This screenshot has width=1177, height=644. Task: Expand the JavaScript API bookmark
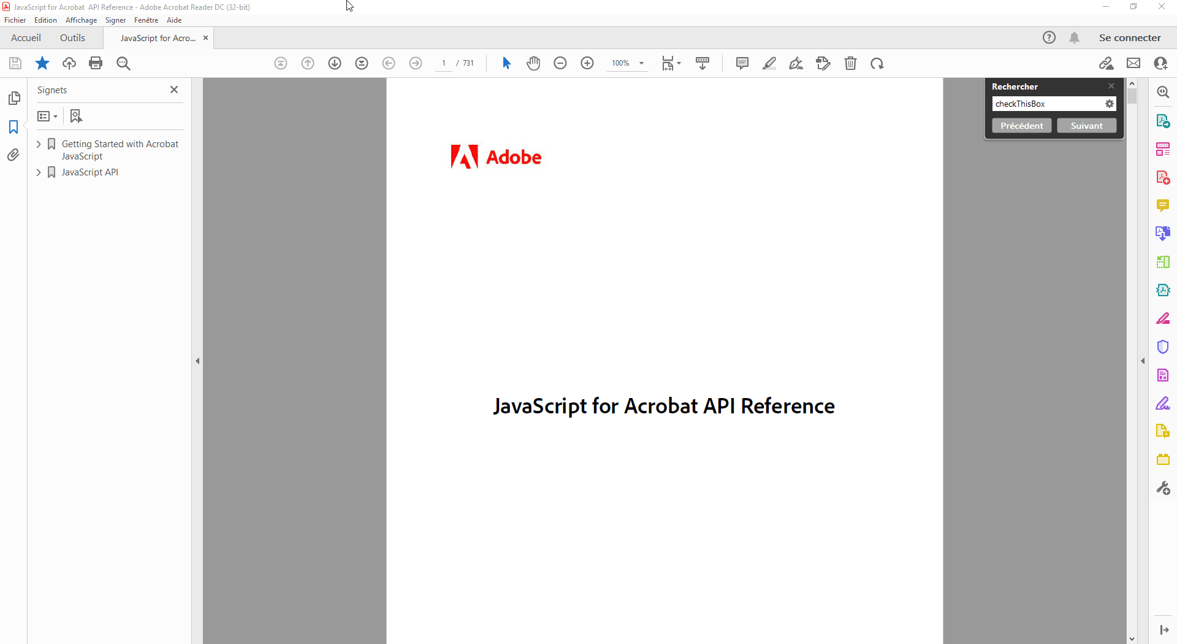(39, 172)
